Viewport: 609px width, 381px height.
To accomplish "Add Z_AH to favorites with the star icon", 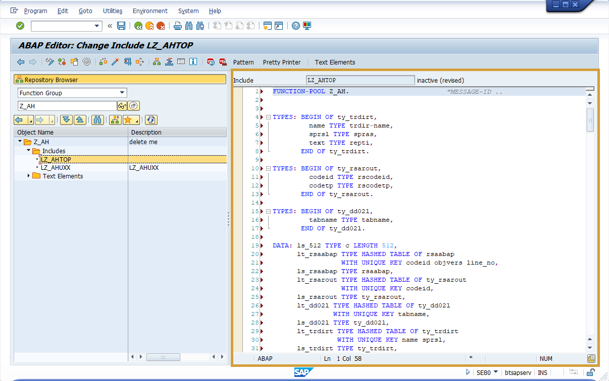I will (x=128, y=120).
